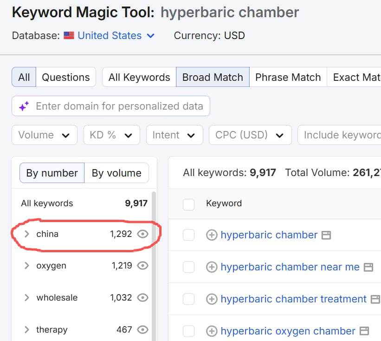The height and width of the screenshot is (341, 381).
Task: Click the Keyword column header
Action: pos(224,203)
